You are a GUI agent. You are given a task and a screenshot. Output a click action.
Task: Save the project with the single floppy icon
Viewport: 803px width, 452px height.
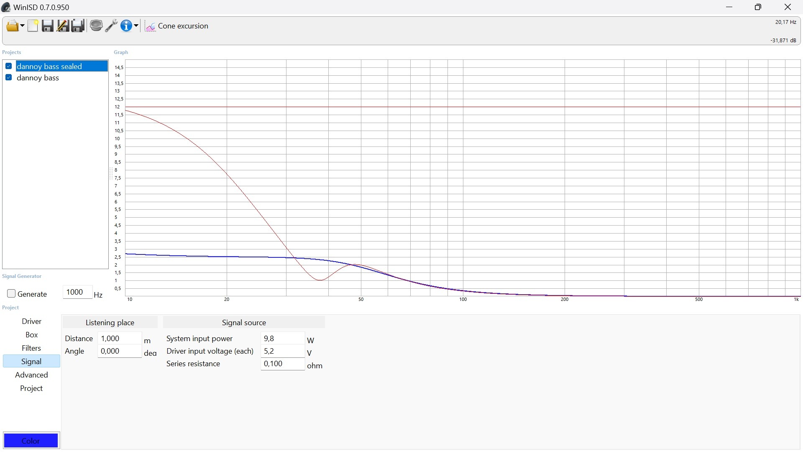pyautogui.click(x=48, y=26)
